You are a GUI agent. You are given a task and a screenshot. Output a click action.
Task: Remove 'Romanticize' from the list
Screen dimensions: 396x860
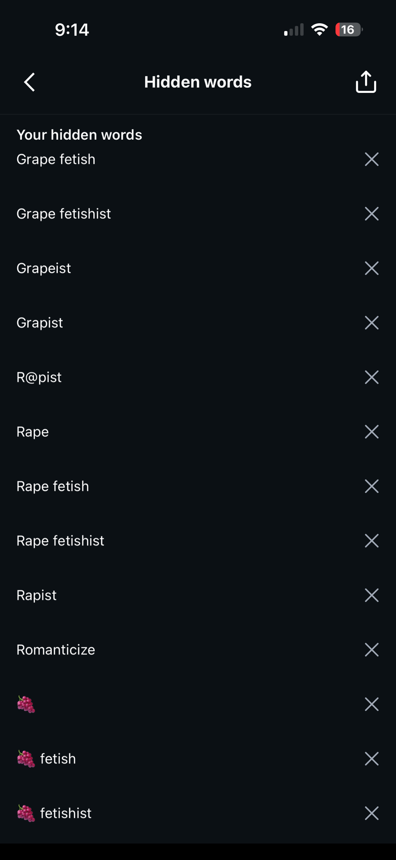pos(372,650)
